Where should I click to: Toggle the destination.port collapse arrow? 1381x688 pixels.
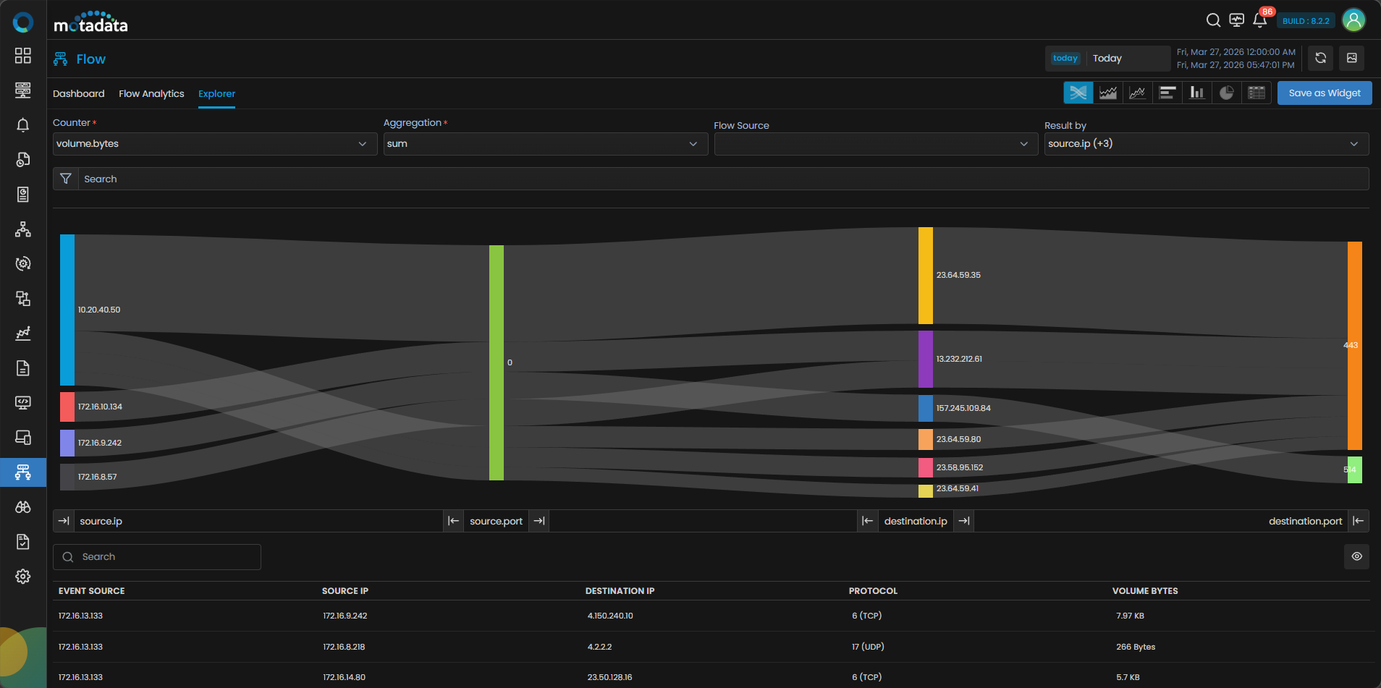tap(1359, 521)
